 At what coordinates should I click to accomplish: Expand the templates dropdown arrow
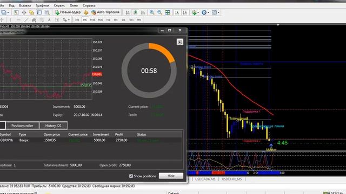tap(218, 12)
